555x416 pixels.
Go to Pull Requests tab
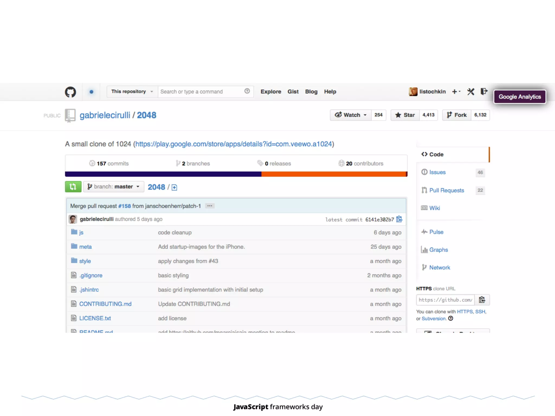[446, 190]
